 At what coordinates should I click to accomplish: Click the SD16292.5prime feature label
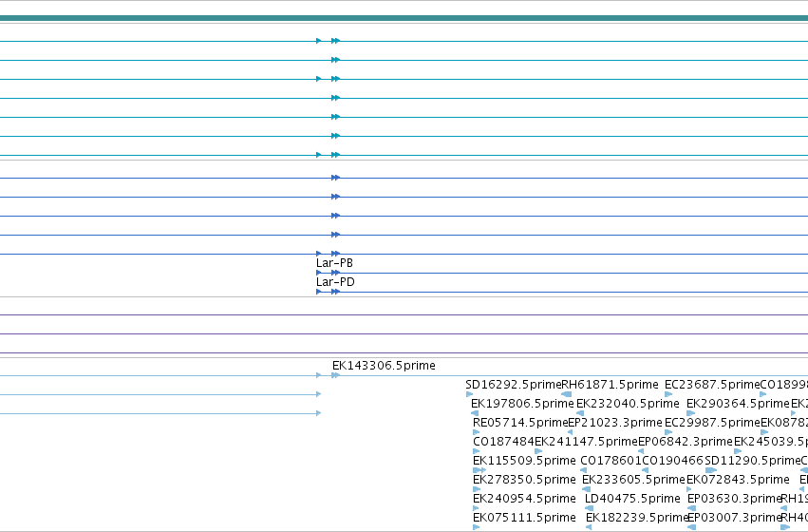tap(514, 385)
